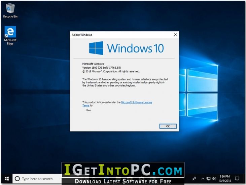Click the copyright 2018 Microsoft Corporation line
The height and width of the screenshot is (185, 246).
point(111,72)
